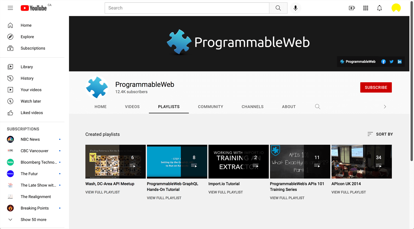The width and height of the screenshot is (414, 229).
Task: Click the Import.io Tutorial title
Action: click(224, 184)
